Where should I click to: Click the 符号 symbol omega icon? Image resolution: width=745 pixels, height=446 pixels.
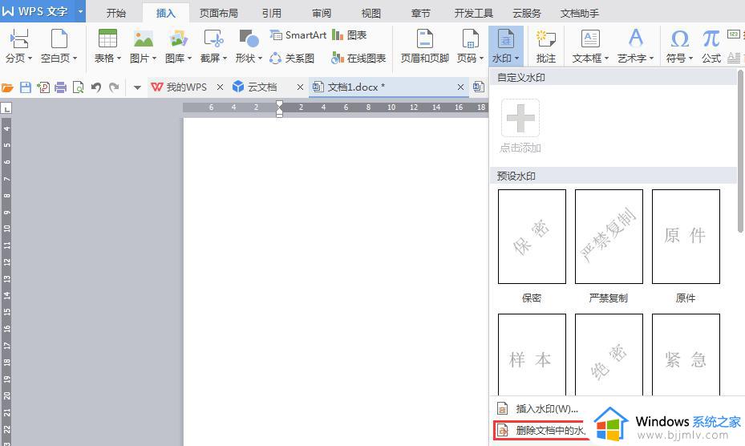pyautogui.click(x=679, y=39)
